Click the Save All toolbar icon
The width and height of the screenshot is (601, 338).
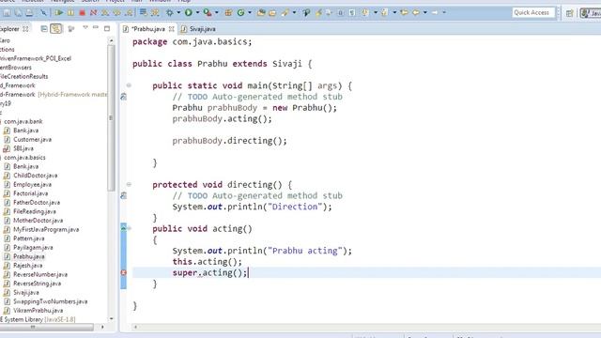[x=18, y=13]
